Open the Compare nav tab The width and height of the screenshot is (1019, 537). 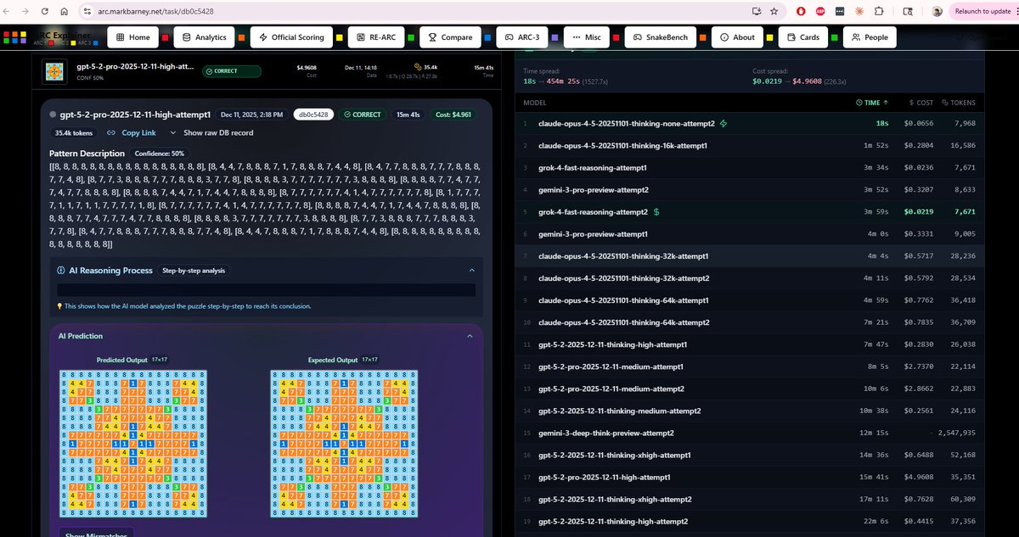click(450, 37)
